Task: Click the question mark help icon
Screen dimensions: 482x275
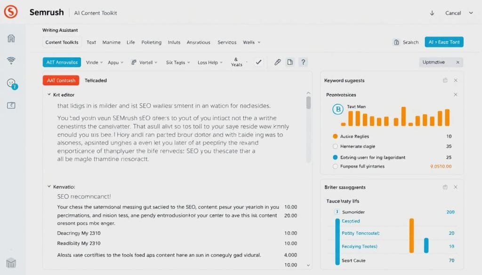Action: pos(303,62)
